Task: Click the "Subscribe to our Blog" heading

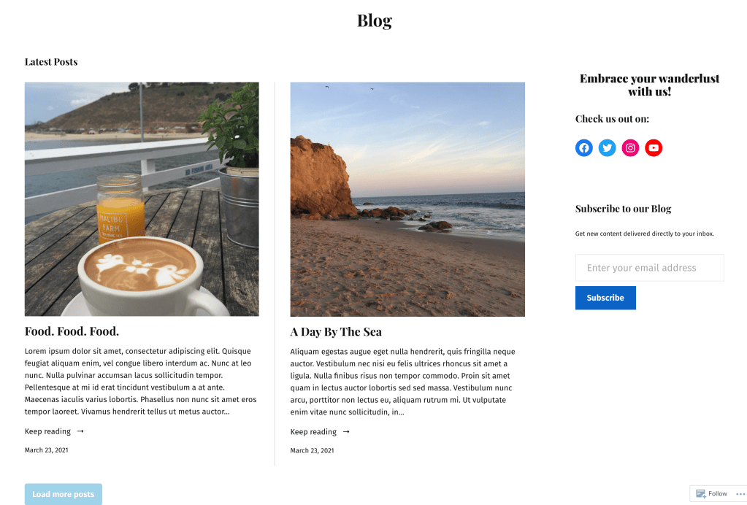Action: point(623,209)
